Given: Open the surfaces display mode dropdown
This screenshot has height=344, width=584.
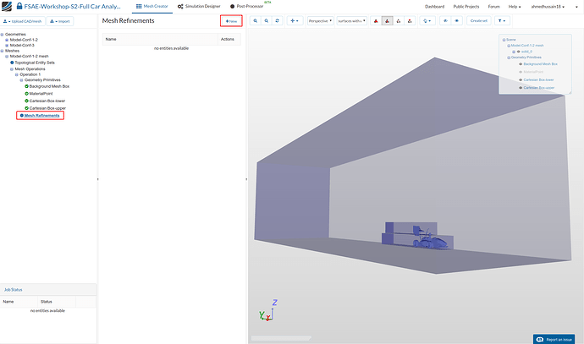Looking at the screenshot, I should 351,19.
